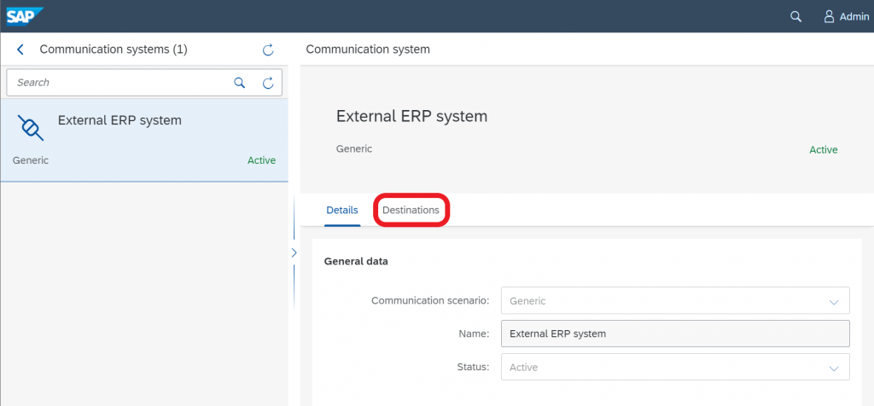Open the Admin user menu
The width and height of the screenshot is (874, 406).
846,17
